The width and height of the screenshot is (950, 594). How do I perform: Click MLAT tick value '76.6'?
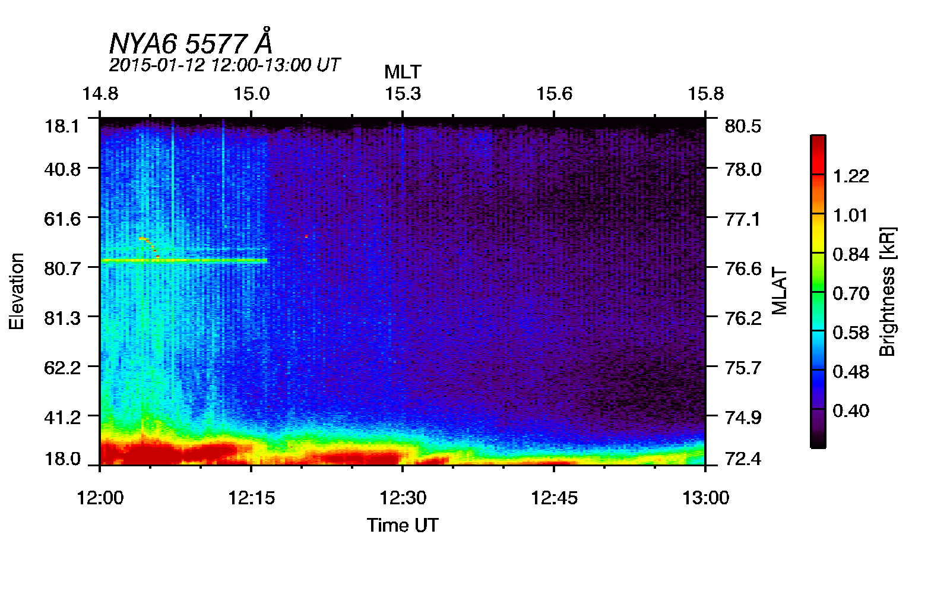point(743,268)
